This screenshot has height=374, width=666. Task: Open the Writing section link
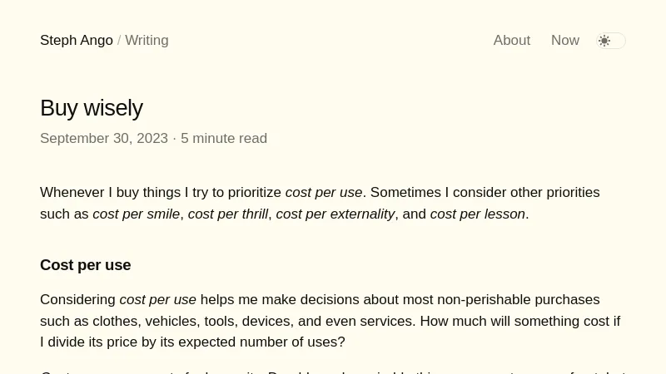click(x=147, y=41)
